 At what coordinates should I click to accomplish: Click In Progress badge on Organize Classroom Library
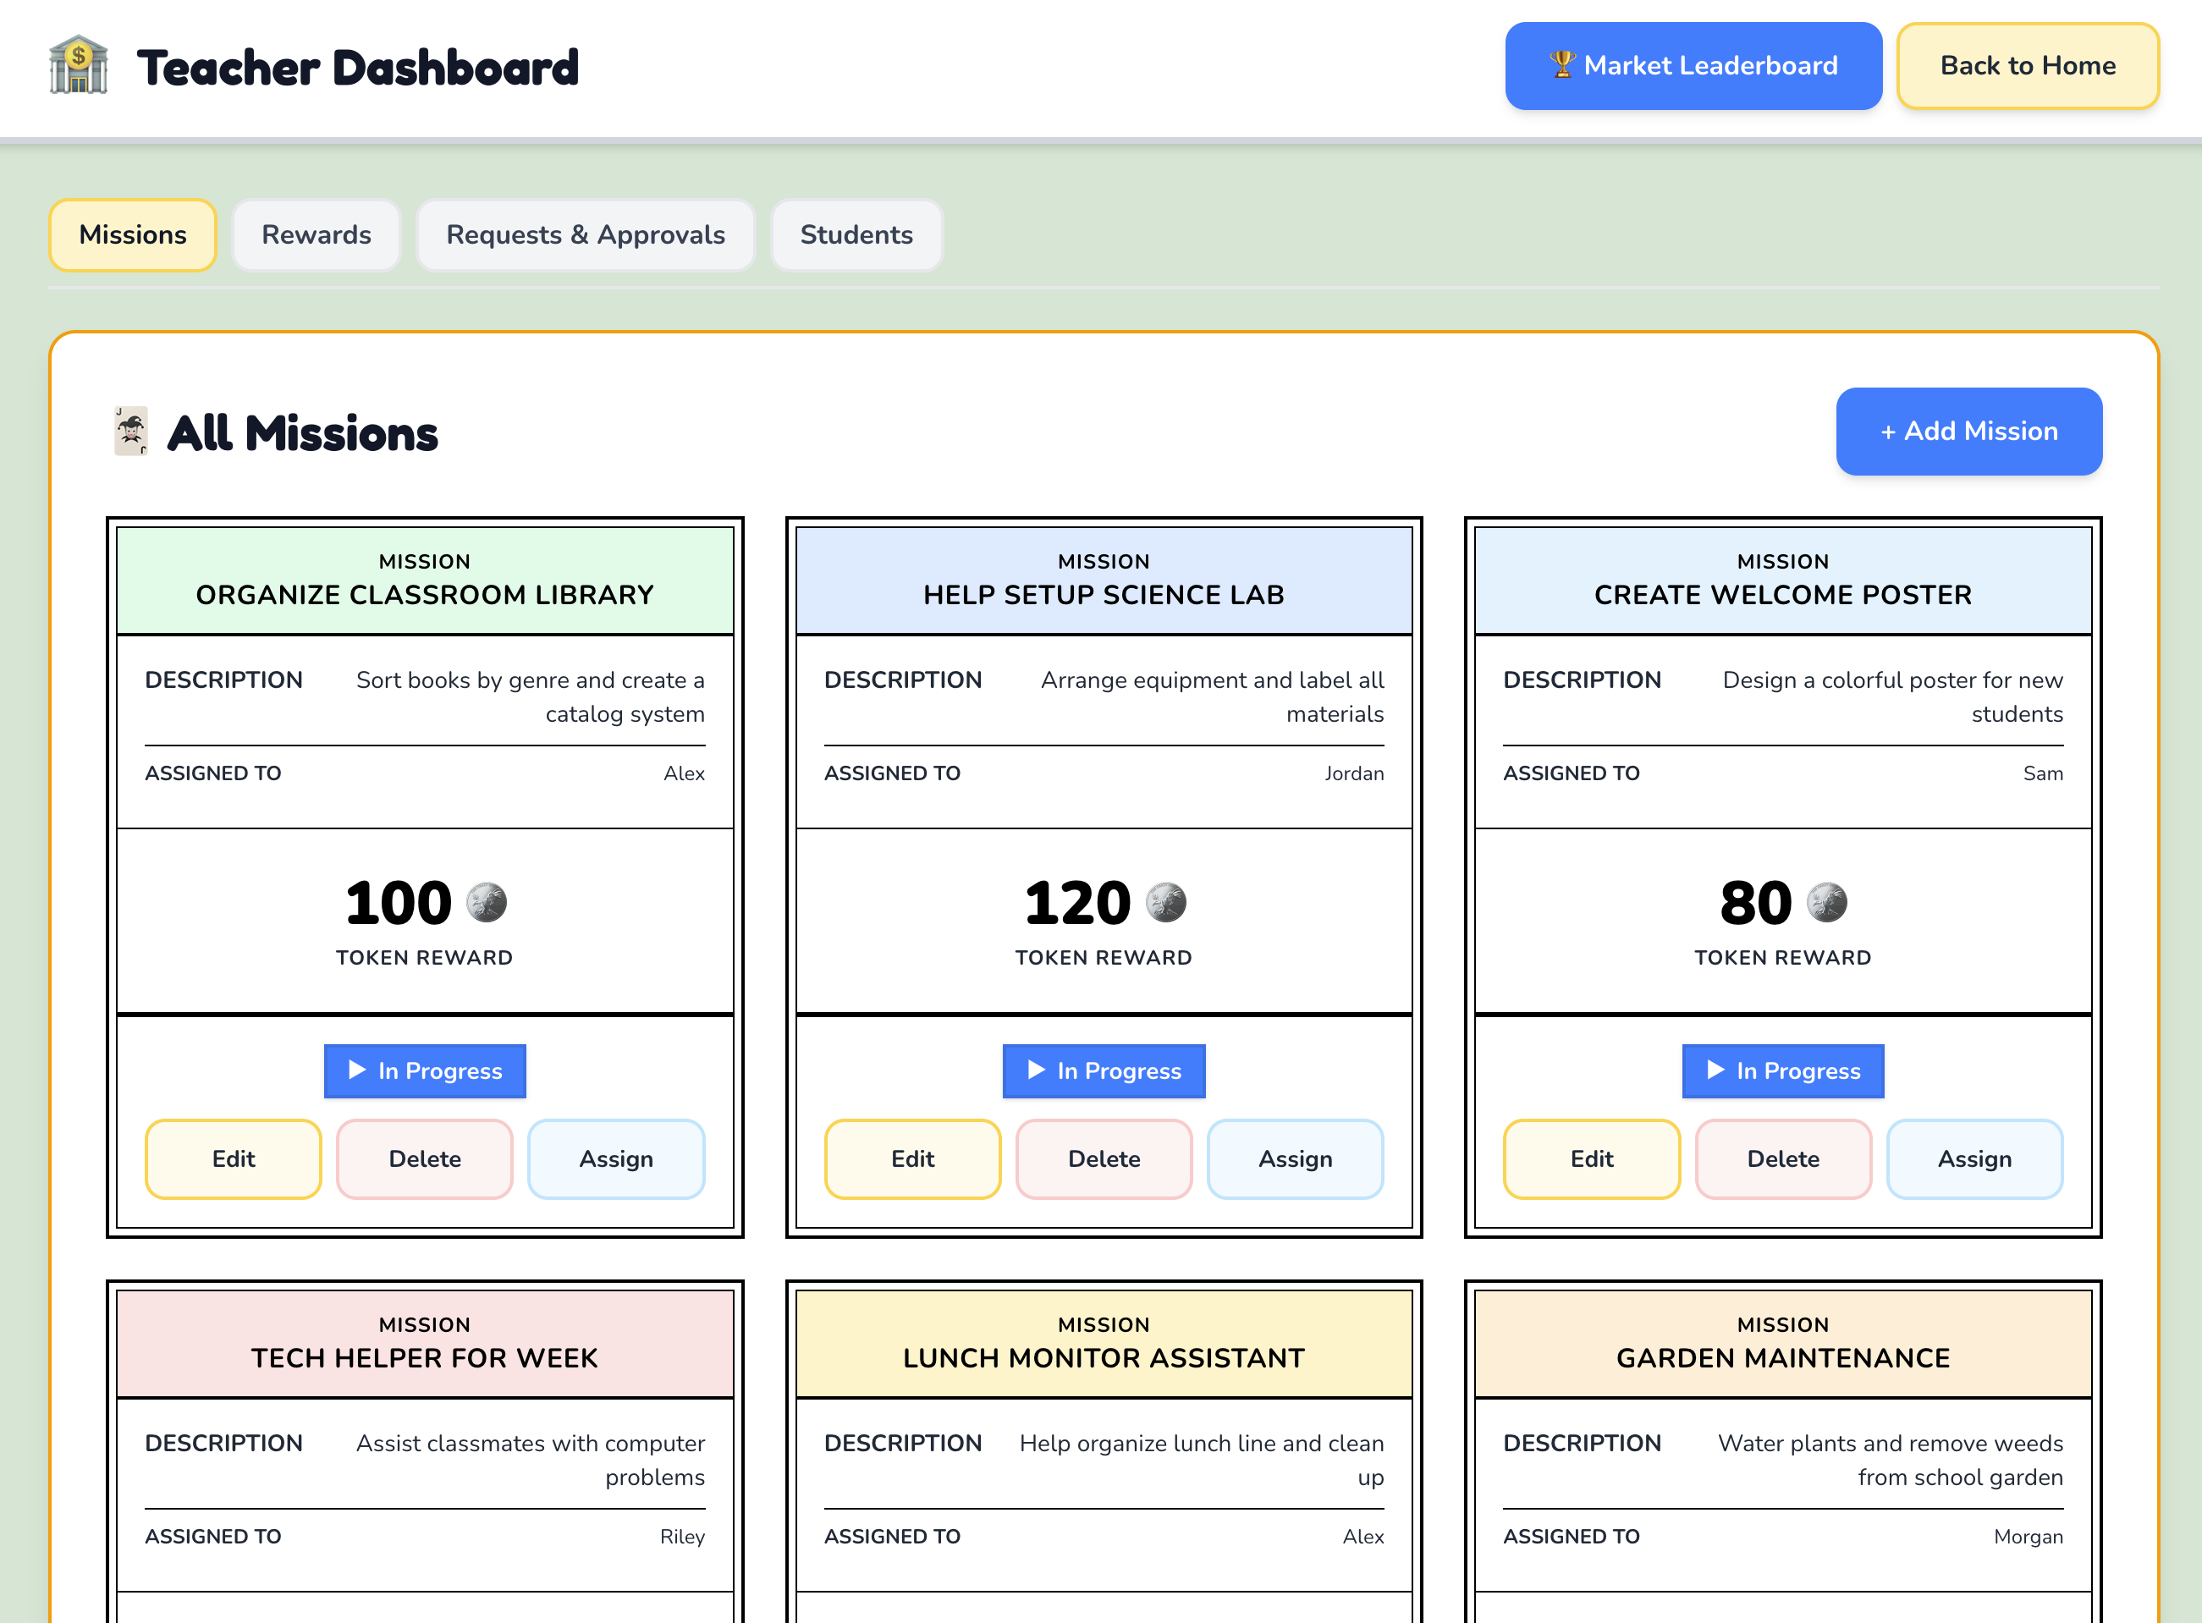[425, 1071]
